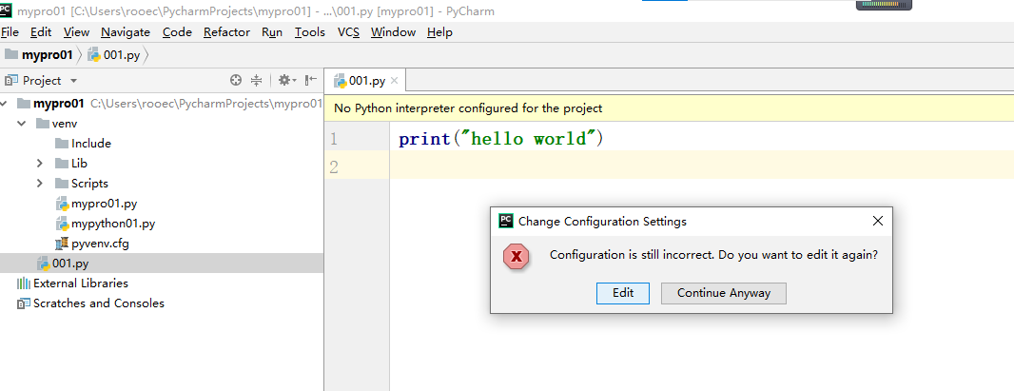Click the red error icon in dialog
The width and height of the screenshot is (1014, 391).
pos(517,257)
